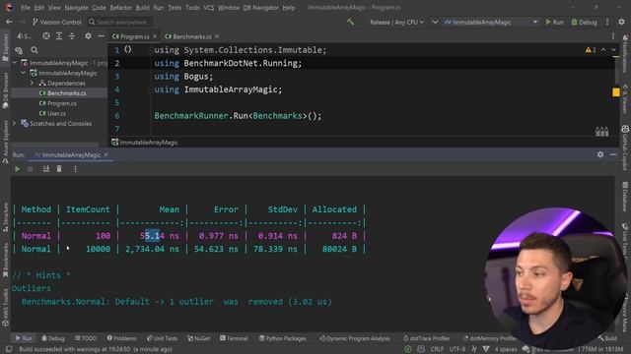Image resolution: width=631 pixels, height=354 pixels.
Task: Go to next highlighted problem arrow
Action: tap(613, 50)
